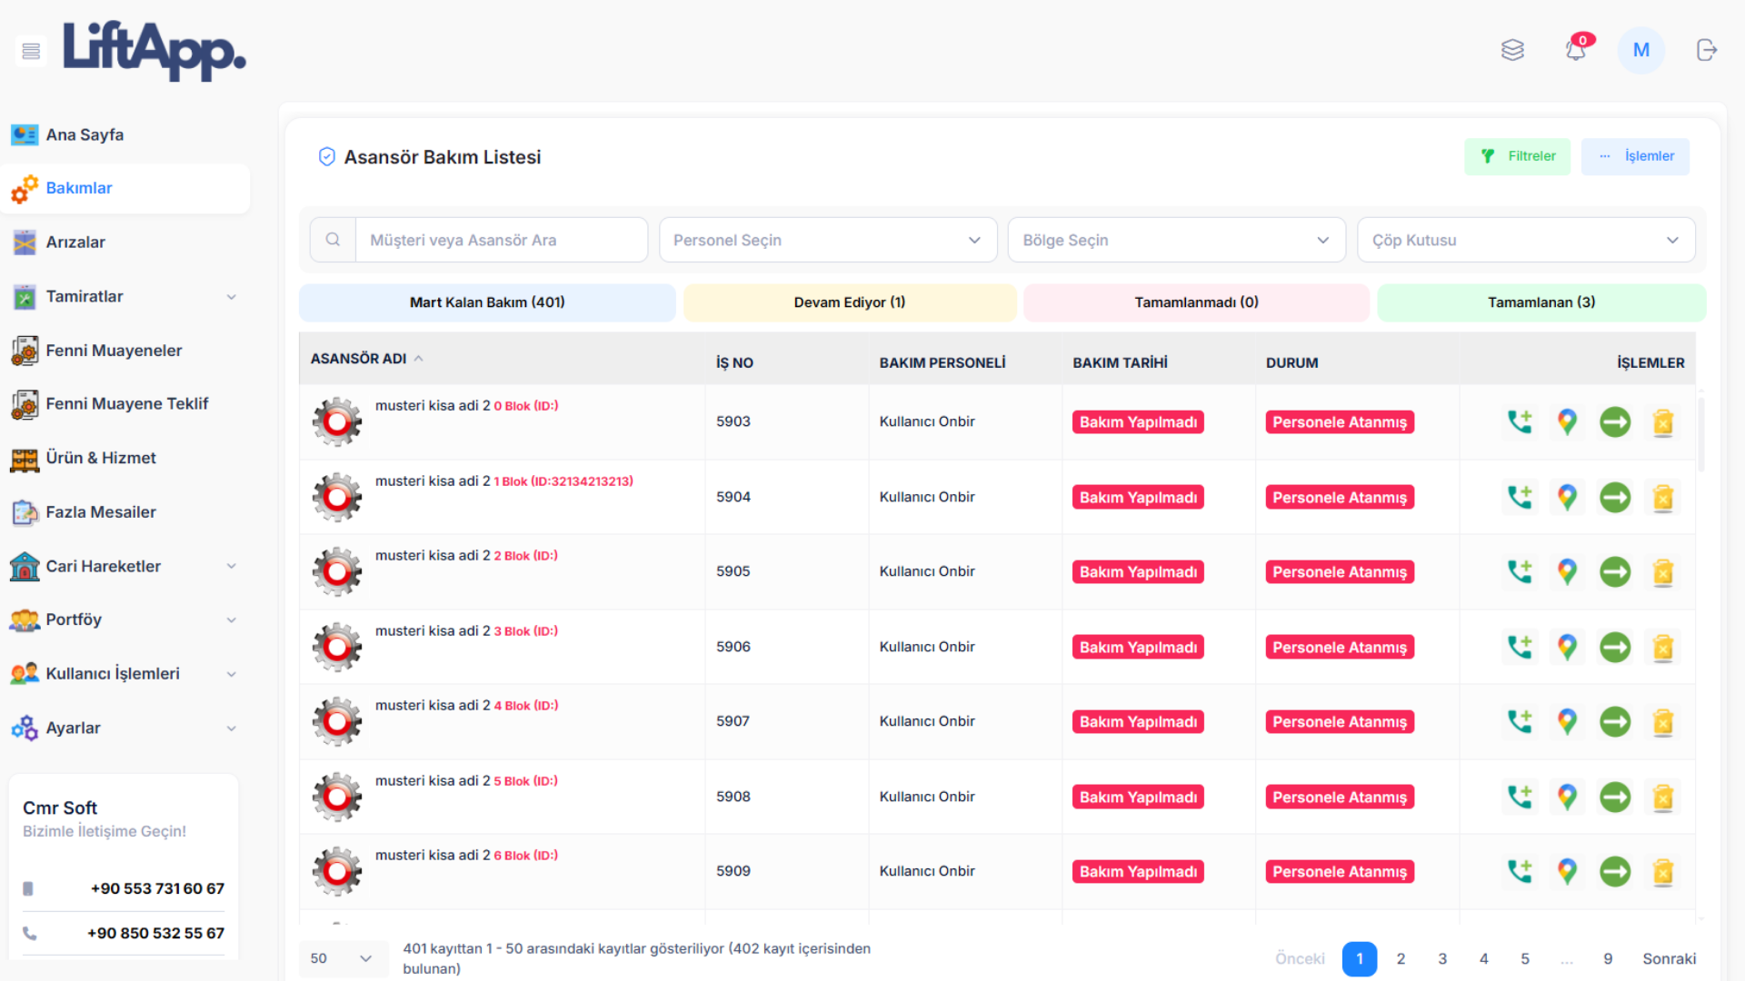1745x981 pixels.
Task: Click green arrow icon for job 5905
Action: pyautogui.click(x=1615, y=572)
